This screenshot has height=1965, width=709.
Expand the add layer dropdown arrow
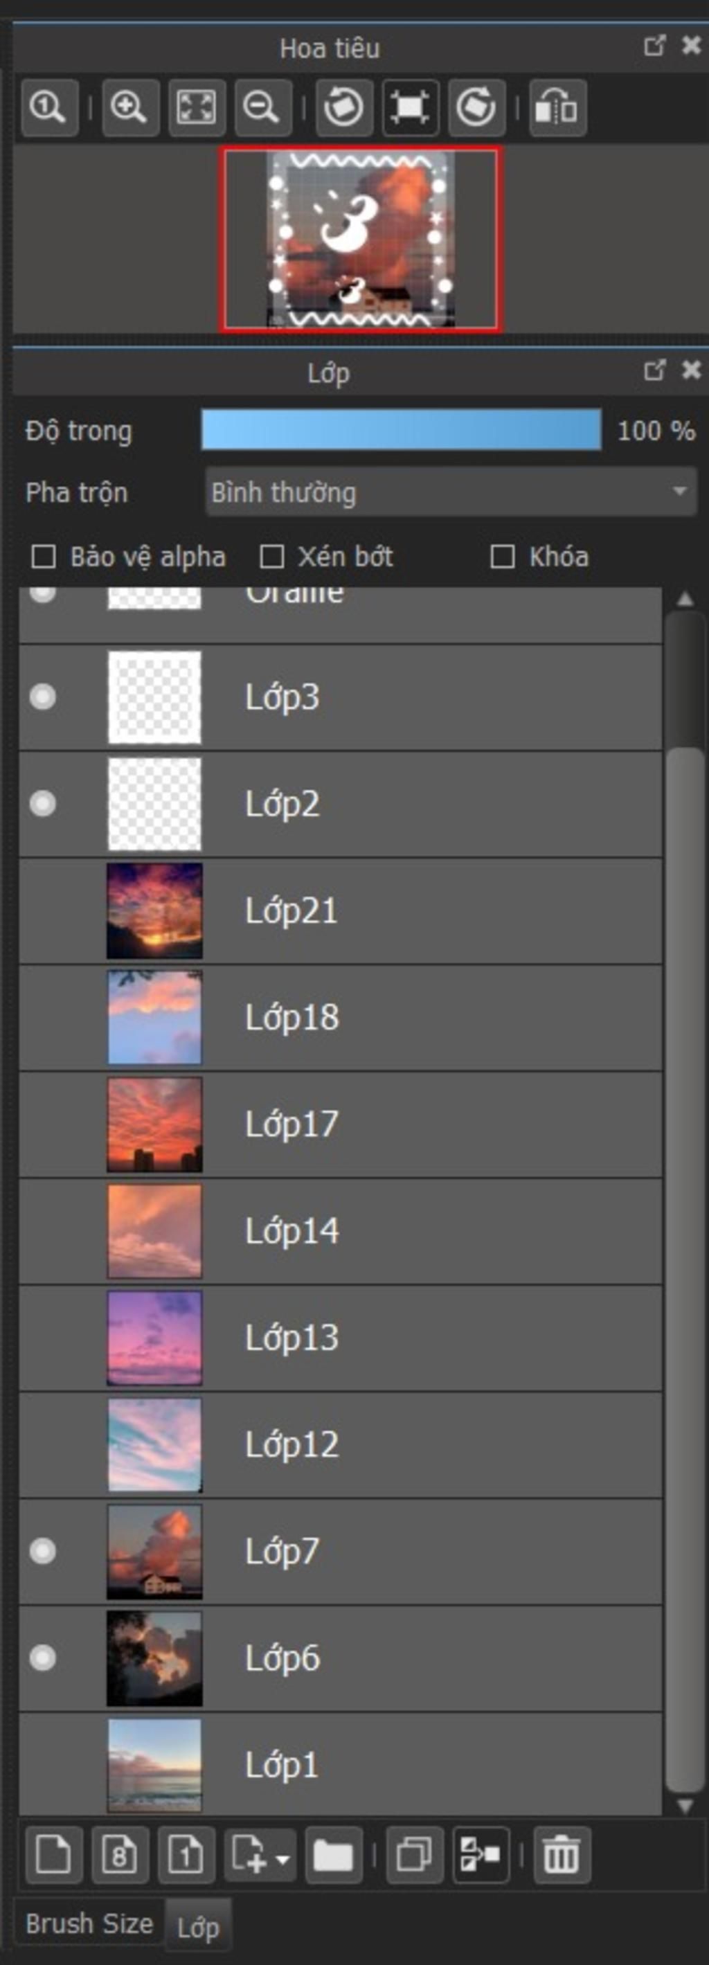pyautogui.click(x=282, y=1855)
